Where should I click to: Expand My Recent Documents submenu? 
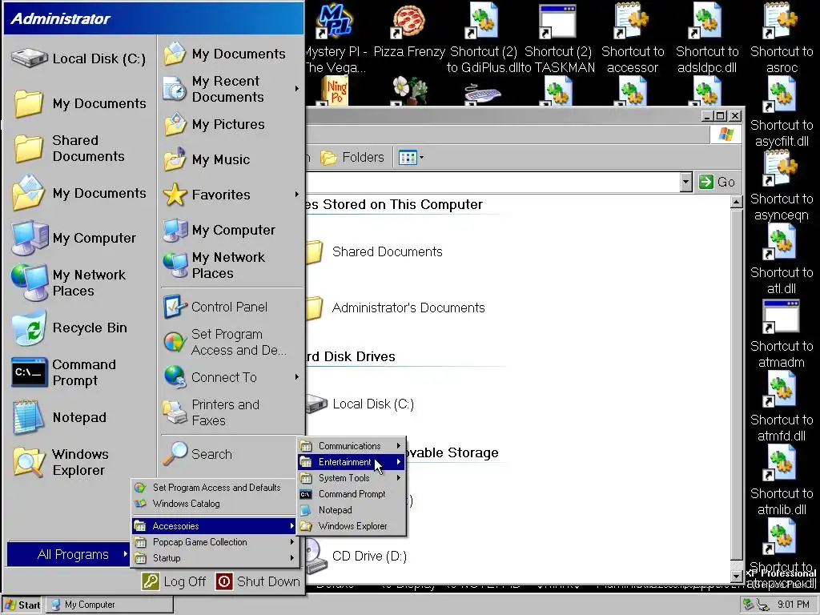230,89
